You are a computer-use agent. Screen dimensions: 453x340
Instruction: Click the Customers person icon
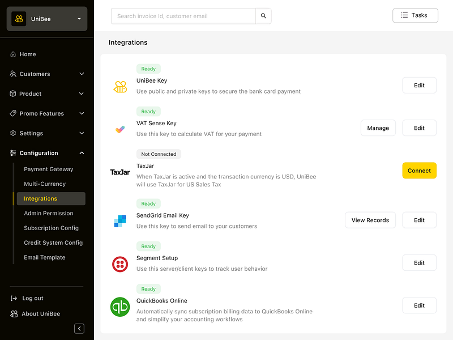(x=13, y=74)
